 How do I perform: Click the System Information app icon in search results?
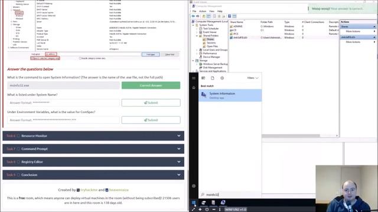click(204, 95)
